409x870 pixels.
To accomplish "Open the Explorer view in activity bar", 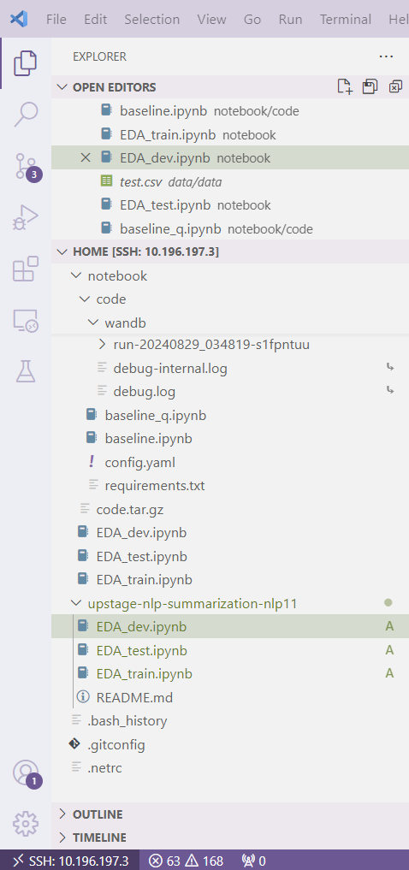I will click(26, 62).
